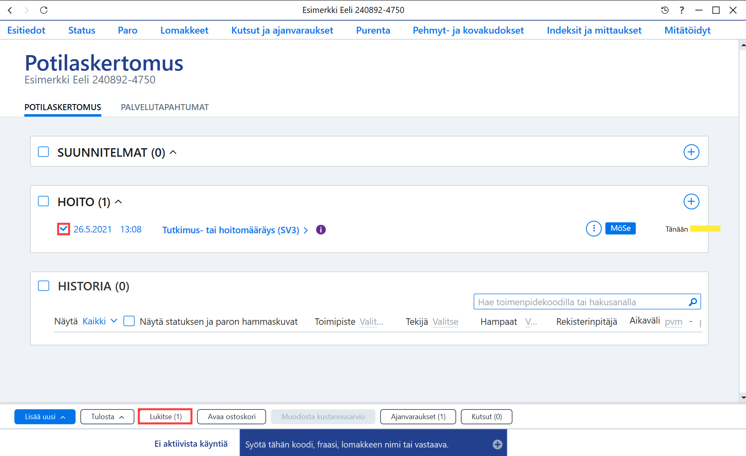
Task: Open the Näytä Kaikki dropdown
Action: 100,321
